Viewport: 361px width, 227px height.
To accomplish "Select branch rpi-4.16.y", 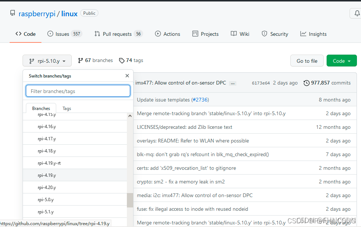I will 75,126.
